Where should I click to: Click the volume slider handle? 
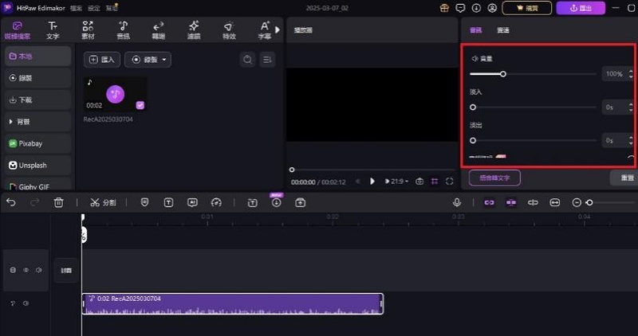click(503, 74)
